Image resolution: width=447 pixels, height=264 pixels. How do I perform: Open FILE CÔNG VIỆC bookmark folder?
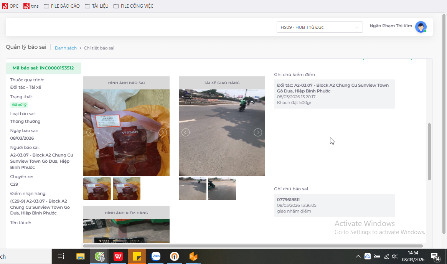pos(134,6)
